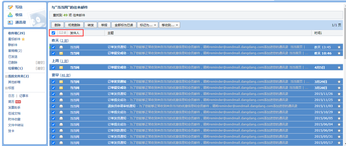The width and height of the screenshot is (346, 146).
Task: Click the download icon beside 收信
Action: (10, 15)
